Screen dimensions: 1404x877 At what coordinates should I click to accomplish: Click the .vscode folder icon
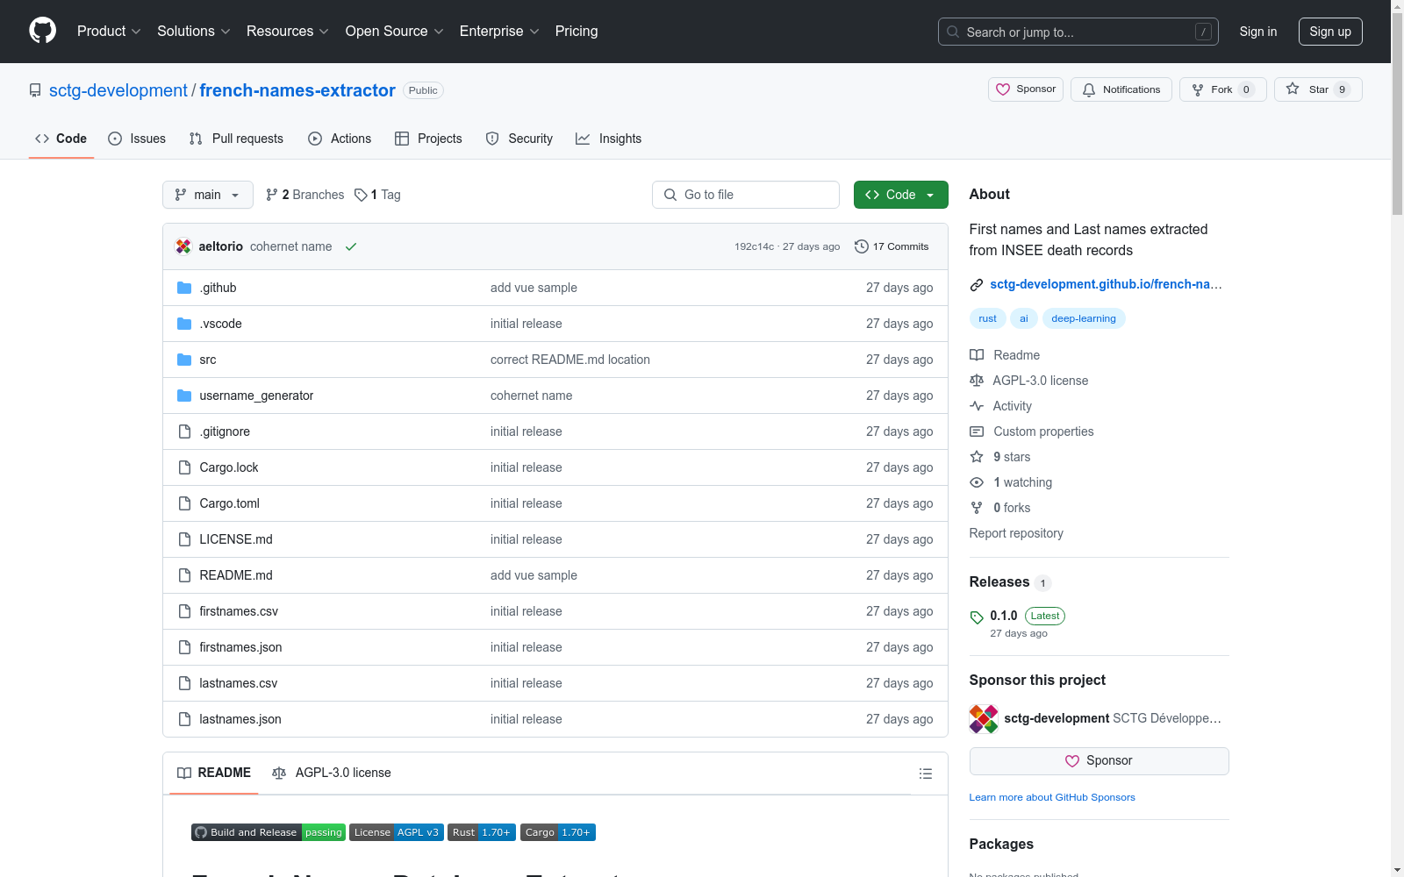pos(184,324)
